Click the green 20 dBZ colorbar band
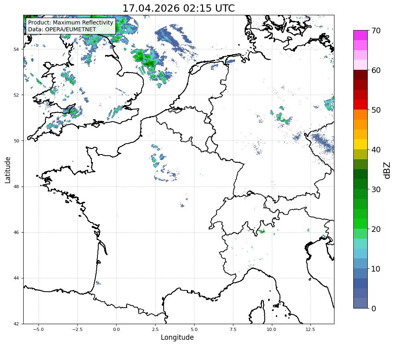The image size is (395, 345). coord(360,223)
